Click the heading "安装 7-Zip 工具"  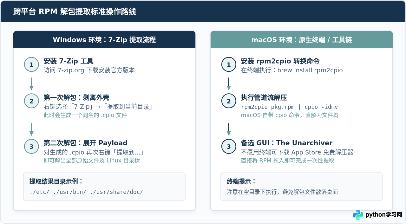[69, 61]
